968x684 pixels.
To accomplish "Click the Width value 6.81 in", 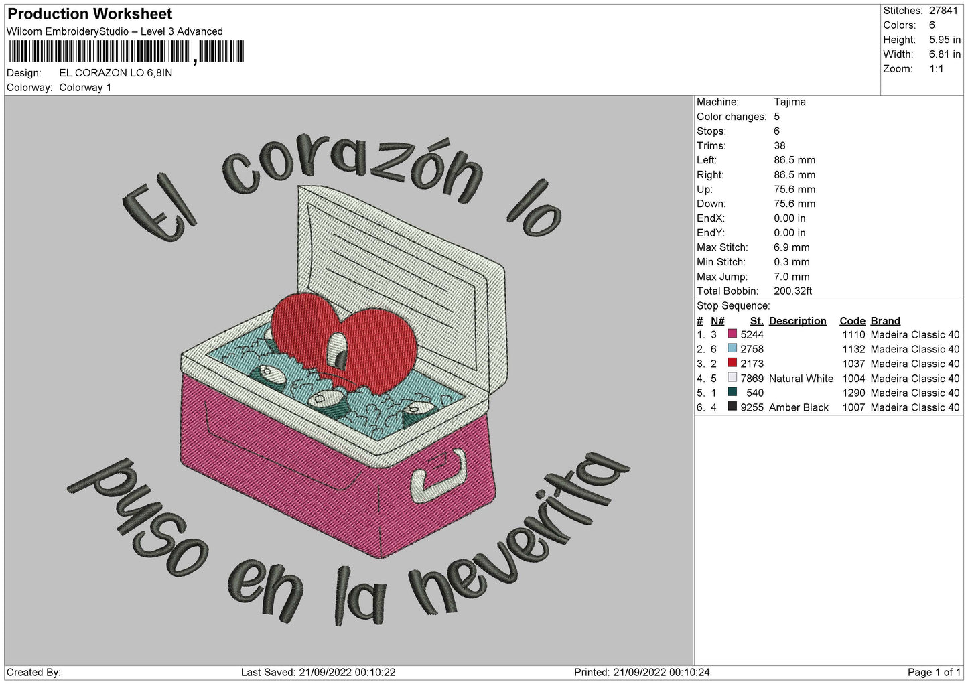I will coord(945,54).
